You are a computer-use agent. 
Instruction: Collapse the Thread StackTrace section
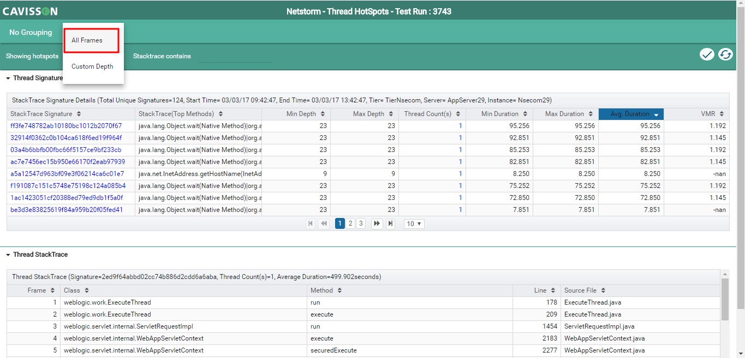click(x=8, y=254)
